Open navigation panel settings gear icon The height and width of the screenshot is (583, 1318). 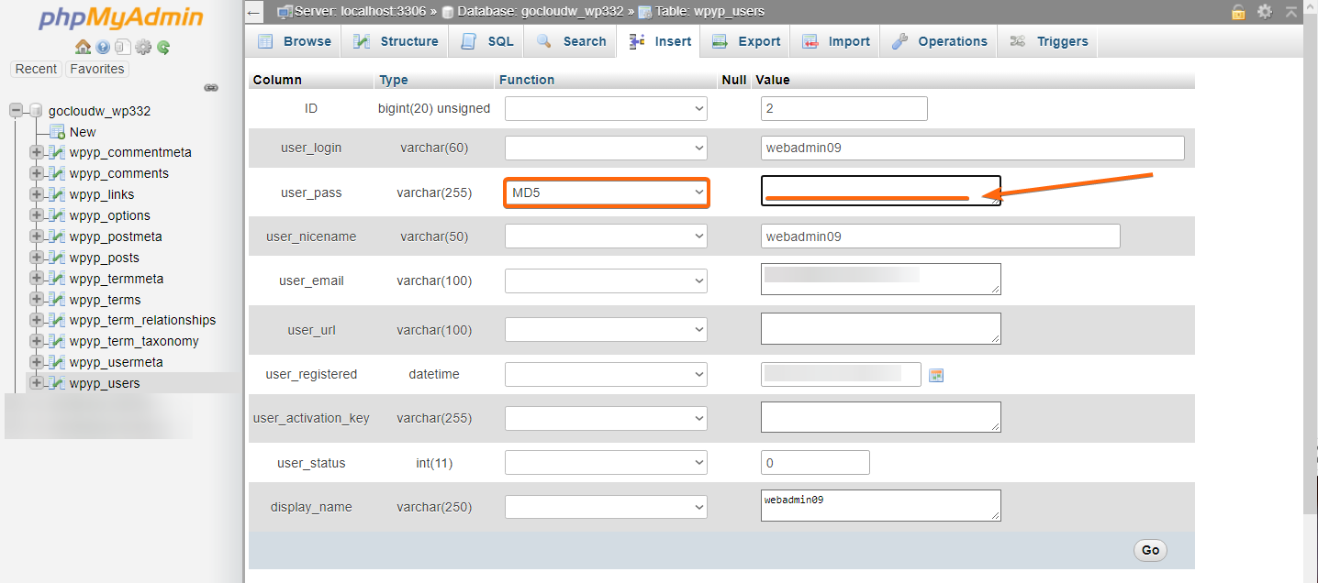[x=143, y=48]
